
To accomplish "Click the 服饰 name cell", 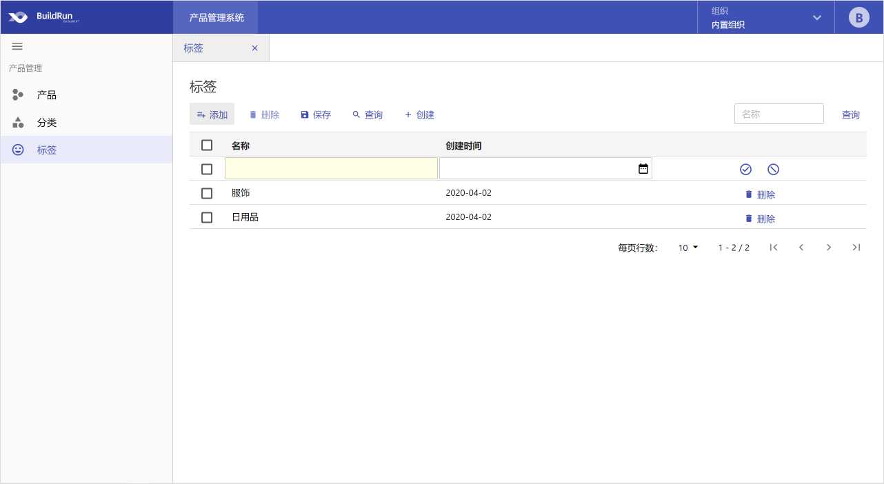I will (241, 193).
